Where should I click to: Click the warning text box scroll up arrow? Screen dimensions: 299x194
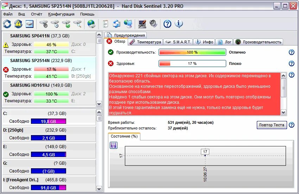coord(284,76)
